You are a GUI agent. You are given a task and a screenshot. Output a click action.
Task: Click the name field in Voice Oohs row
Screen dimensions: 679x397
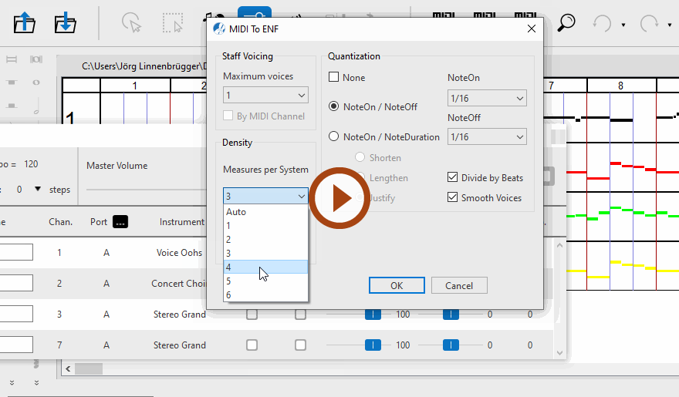16,252
